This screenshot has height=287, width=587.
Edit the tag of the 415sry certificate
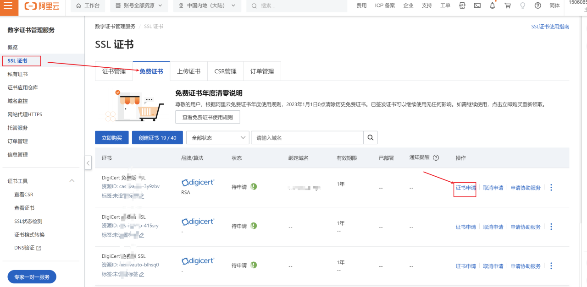click(x=142, y=235)
